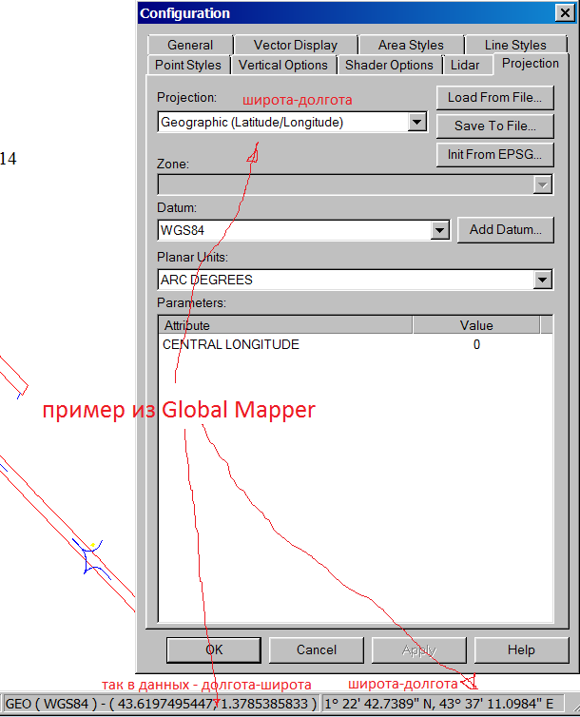Image resolution: width=580 pixels, height=717 pixels.
Task: Open Help for Configuration dialog
Action: pos(521,649)
